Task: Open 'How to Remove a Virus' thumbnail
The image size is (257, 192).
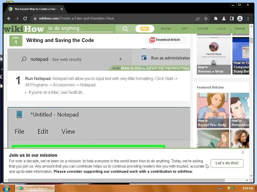Action: click(x=214, y=56)
